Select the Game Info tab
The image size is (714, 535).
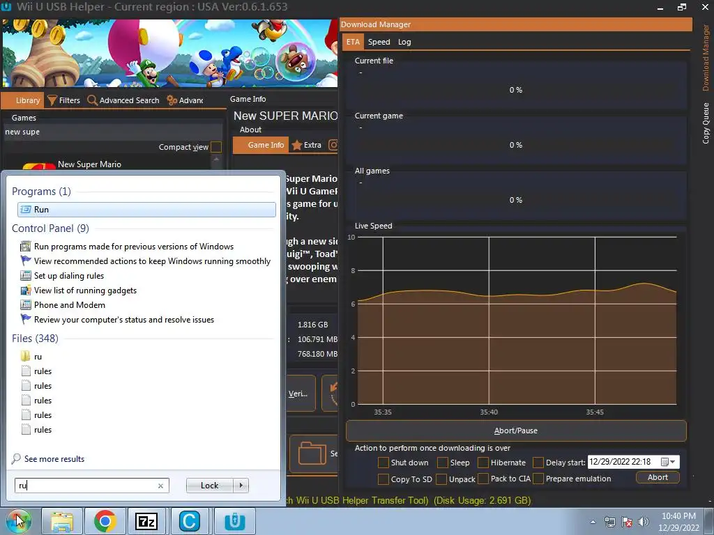pyautogui.click(x=261, y=145)
